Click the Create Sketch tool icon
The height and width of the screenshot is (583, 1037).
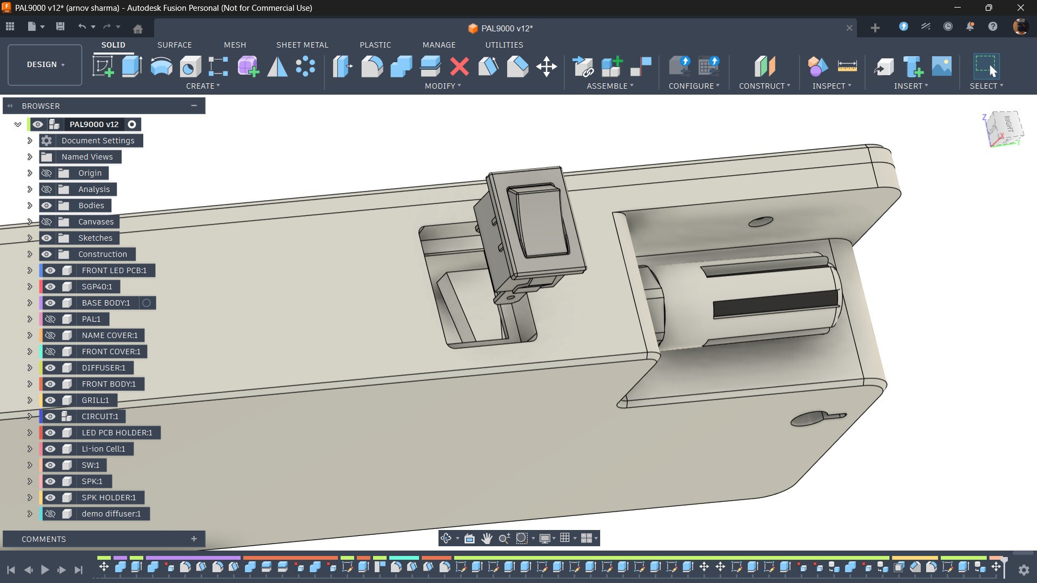click(103, 67)
